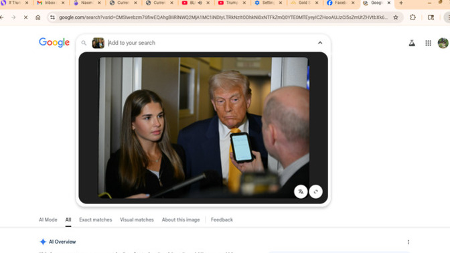Collapse the image preview with chevron
This screenshot has width=450, height=253.
(x=320, y=43)
